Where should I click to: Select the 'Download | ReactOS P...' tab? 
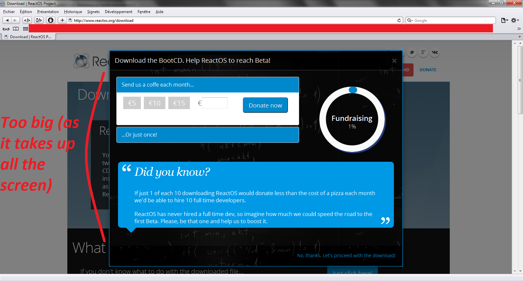tap(29, 37)
